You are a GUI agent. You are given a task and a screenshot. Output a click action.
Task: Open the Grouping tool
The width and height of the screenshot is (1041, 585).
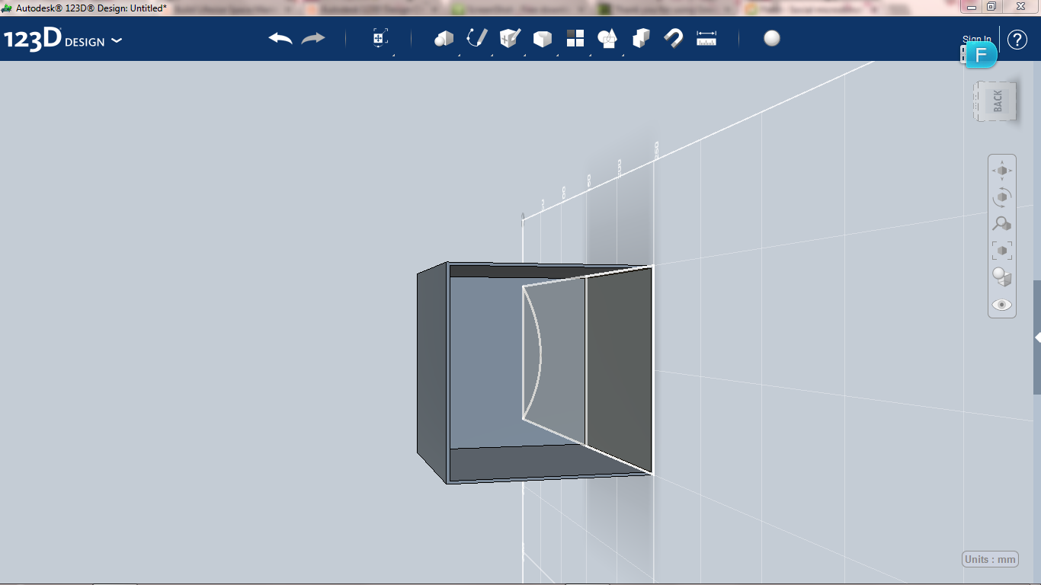pos(607,39)
